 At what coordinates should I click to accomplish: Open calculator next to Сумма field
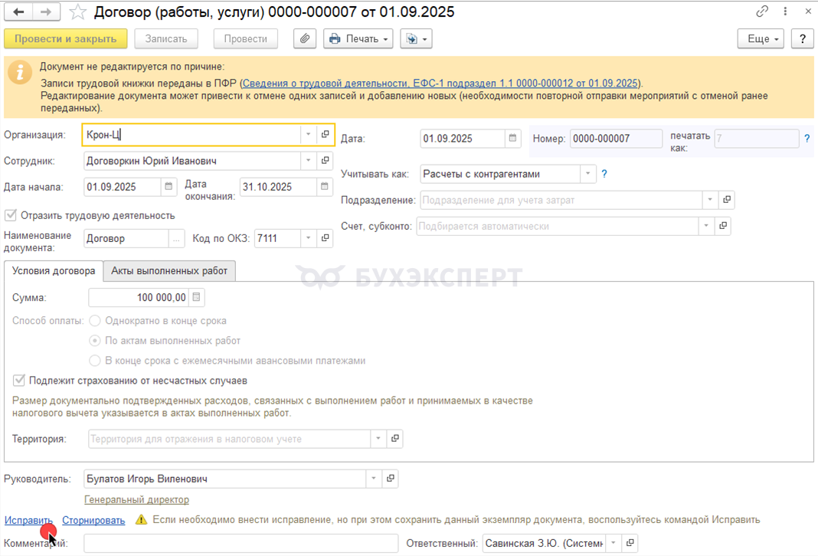tap(196, 297)
